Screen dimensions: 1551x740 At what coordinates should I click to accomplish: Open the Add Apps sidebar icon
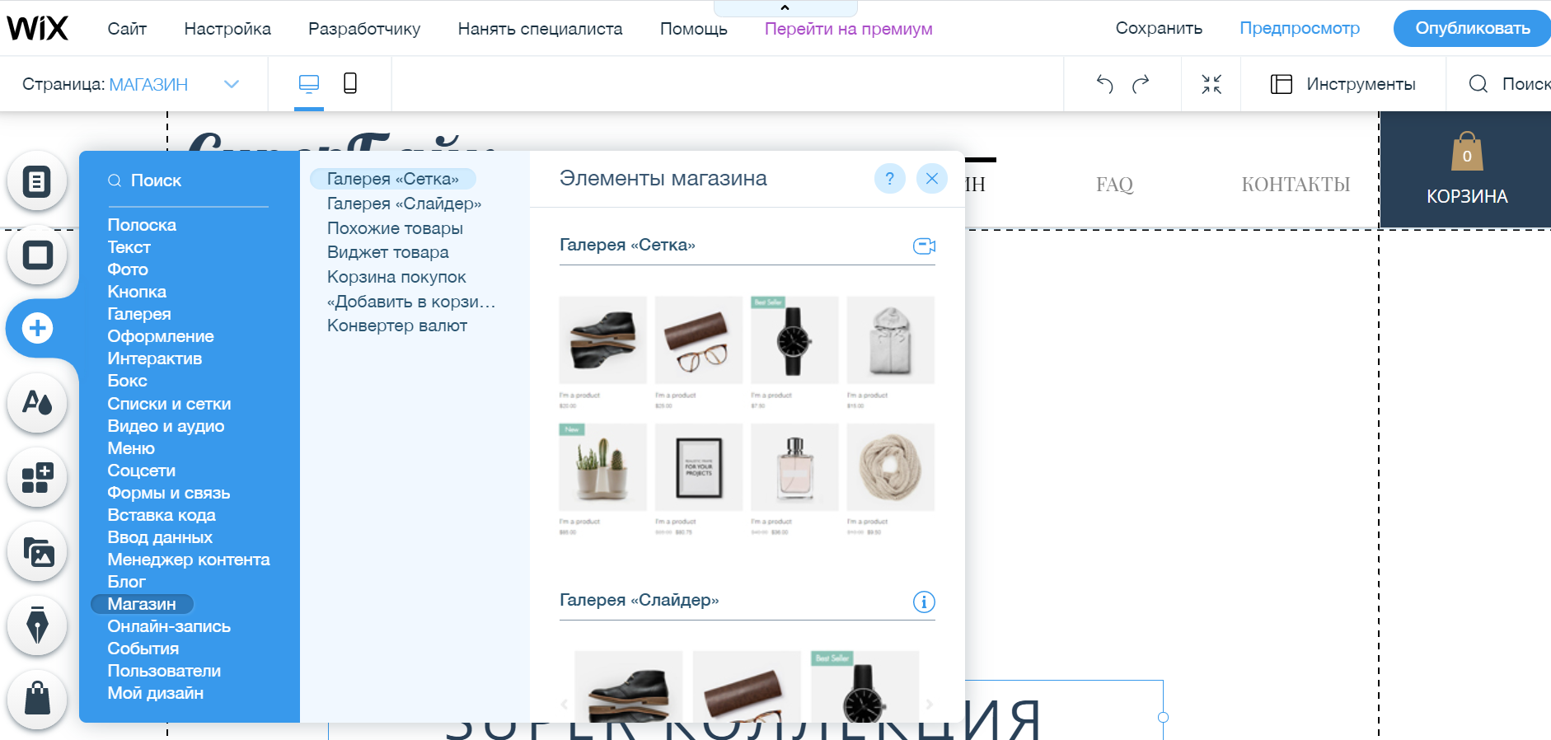tap(37, 477)
